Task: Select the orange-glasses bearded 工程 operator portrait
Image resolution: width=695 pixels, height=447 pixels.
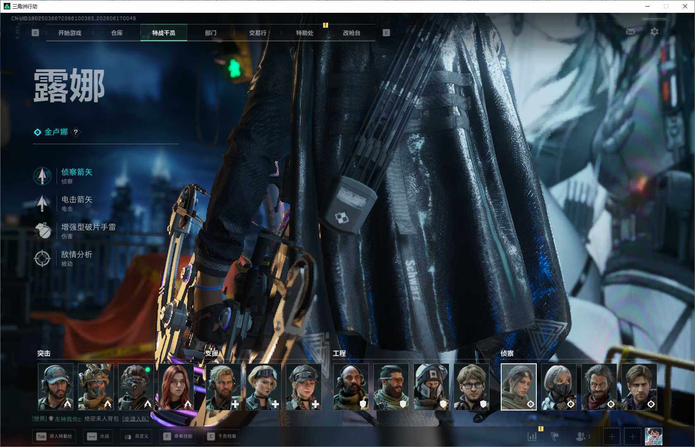Action: click(391, 387)
